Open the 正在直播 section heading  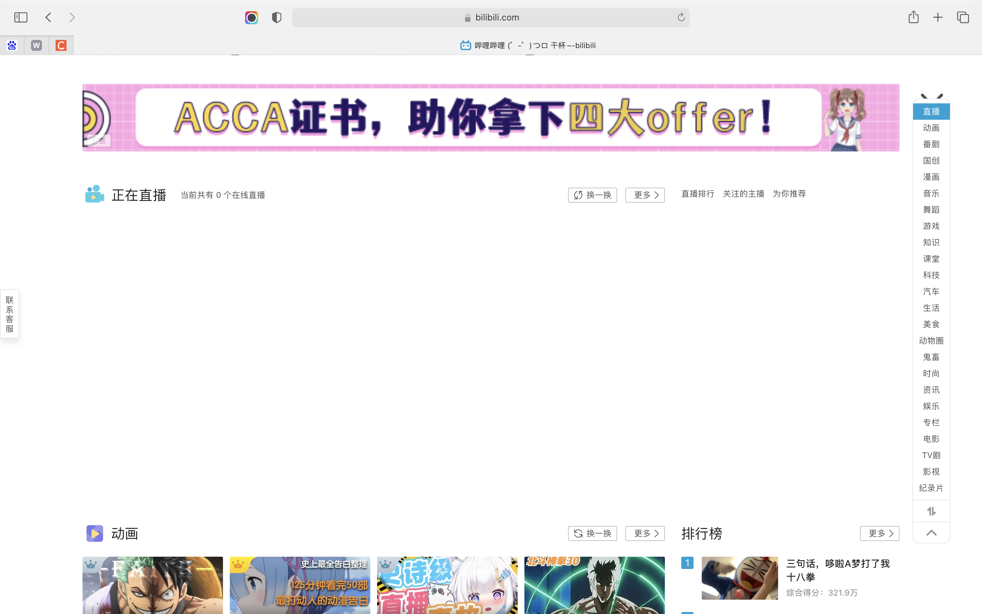[x=139, y=195]
